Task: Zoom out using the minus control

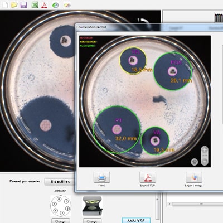Action: [205, 161]
